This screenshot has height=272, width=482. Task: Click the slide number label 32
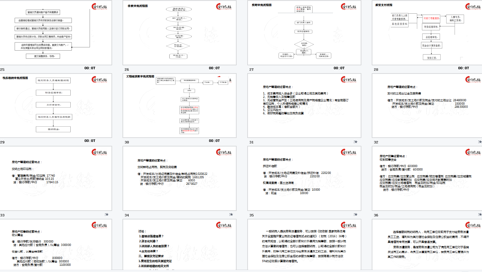click(376, 142)
